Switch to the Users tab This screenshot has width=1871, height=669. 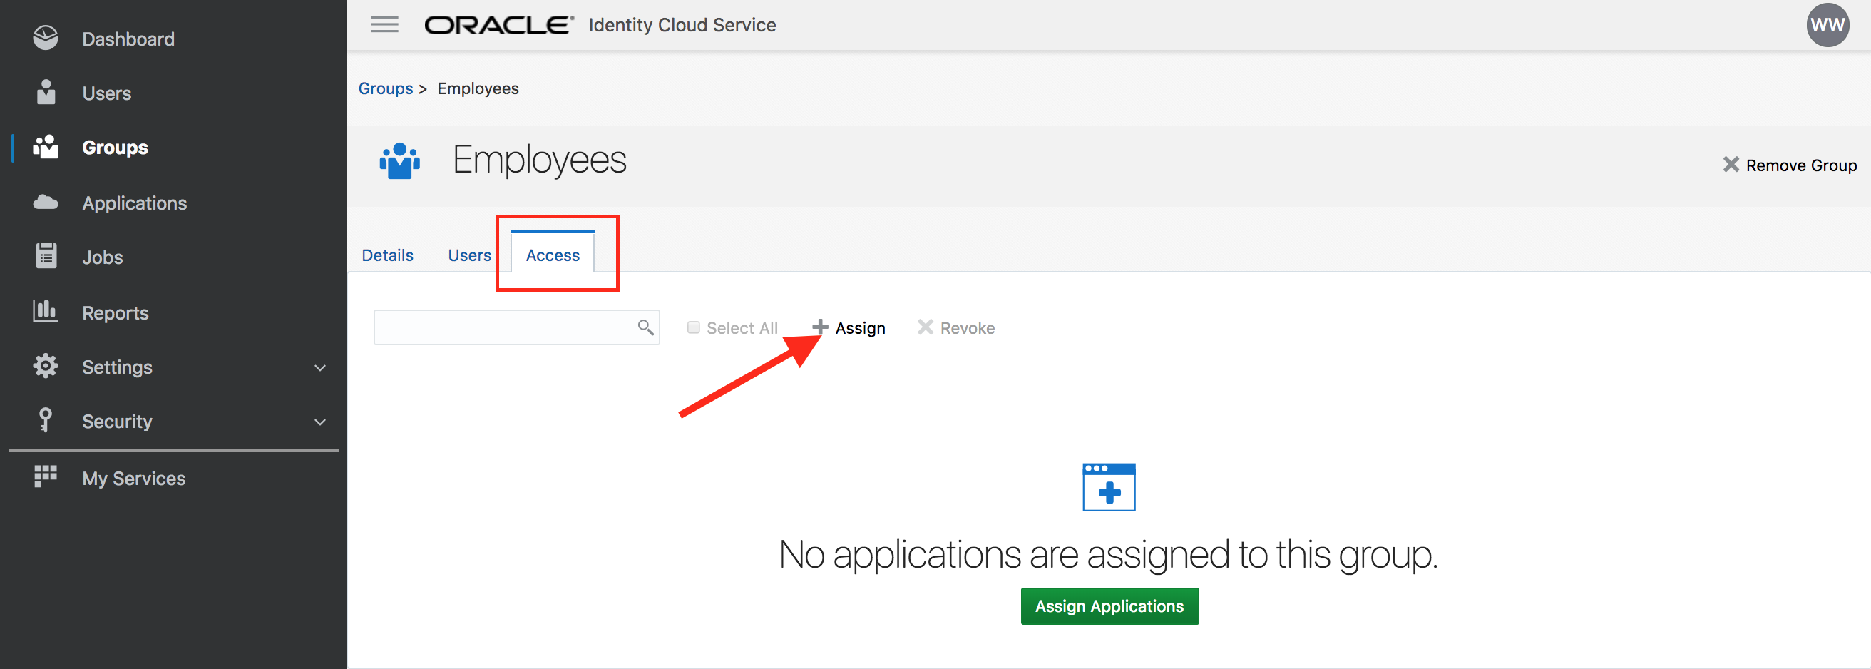point(469,255)
